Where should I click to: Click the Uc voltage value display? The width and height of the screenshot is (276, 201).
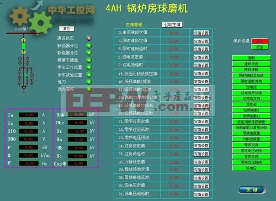pyautogui.click(x=77, y=156)
